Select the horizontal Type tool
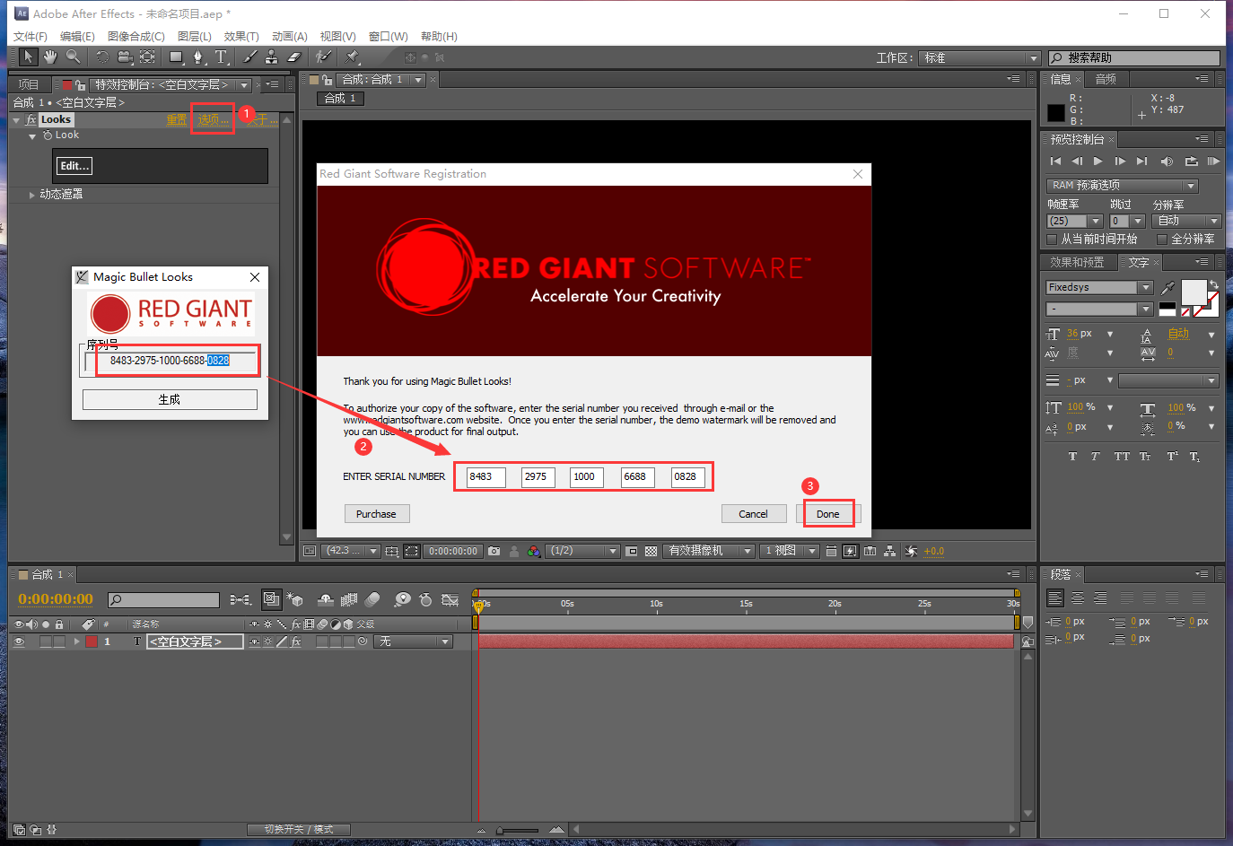Image resolution: width=1233 pixels, height=846 pixels. (221, 57)
